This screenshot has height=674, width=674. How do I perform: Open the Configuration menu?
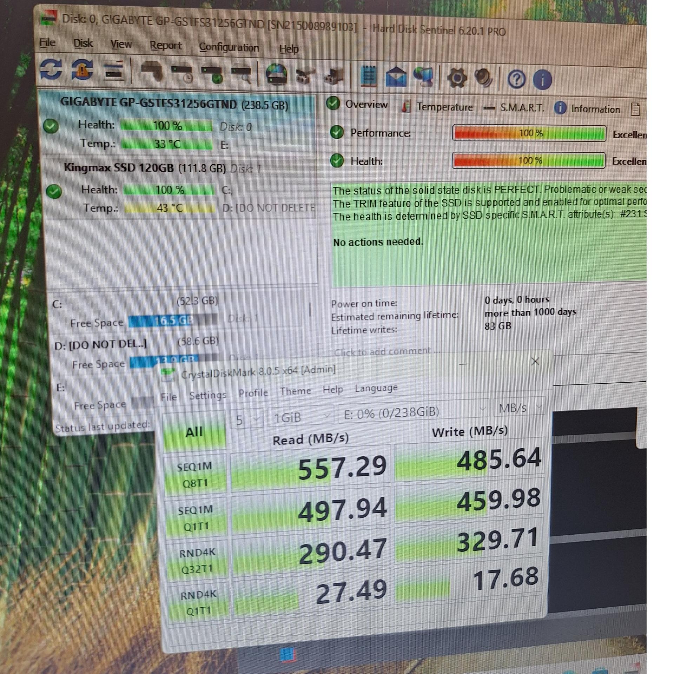point(229,47)
